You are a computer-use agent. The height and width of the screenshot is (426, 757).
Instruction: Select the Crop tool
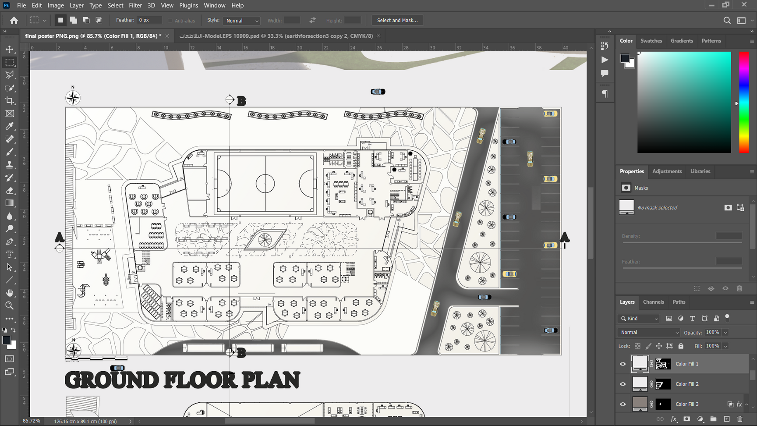10,100
